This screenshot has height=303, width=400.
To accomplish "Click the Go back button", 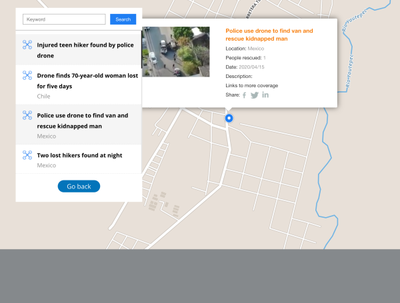I will click(79, 186).
